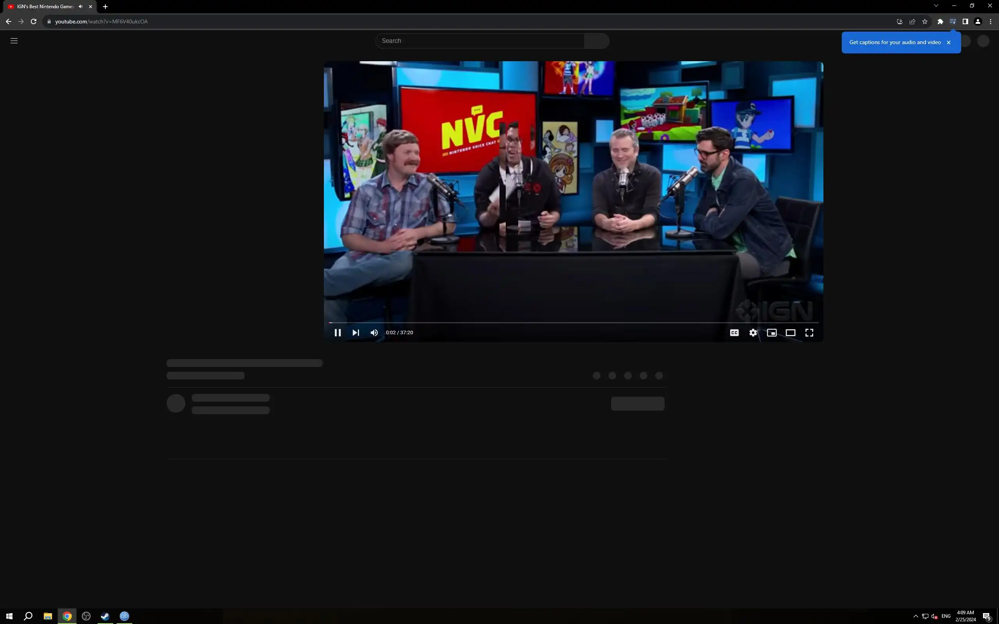Mute the IGN tab audio icon
Screen dimensions: 999x624
tap(80, 7)
